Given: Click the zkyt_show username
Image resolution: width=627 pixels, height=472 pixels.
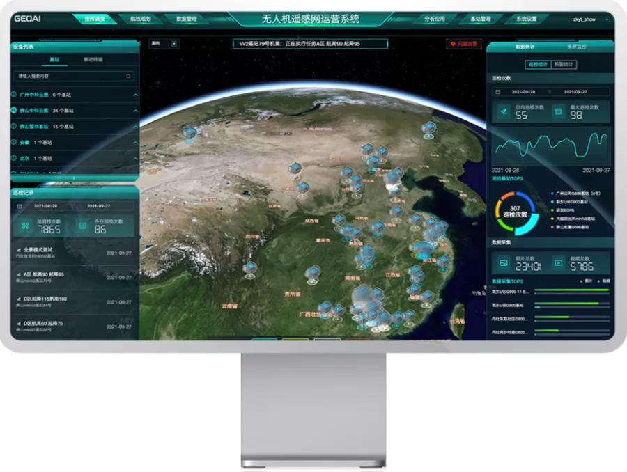Looking at the screenshot, I should pyautogui.click(x=585, y=19).
